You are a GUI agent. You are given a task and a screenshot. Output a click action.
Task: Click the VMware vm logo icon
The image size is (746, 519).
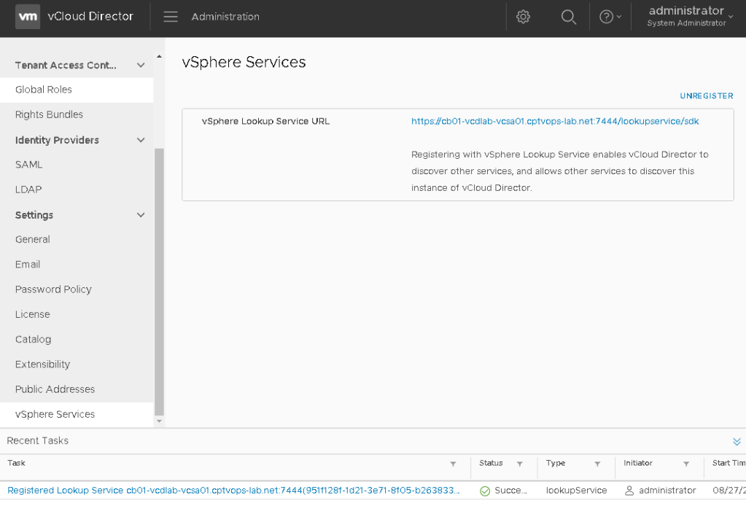coord(28,17)
